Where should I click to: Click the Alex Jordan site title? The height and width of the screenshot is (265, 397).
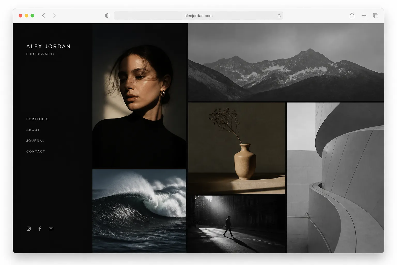pos(48,46)
